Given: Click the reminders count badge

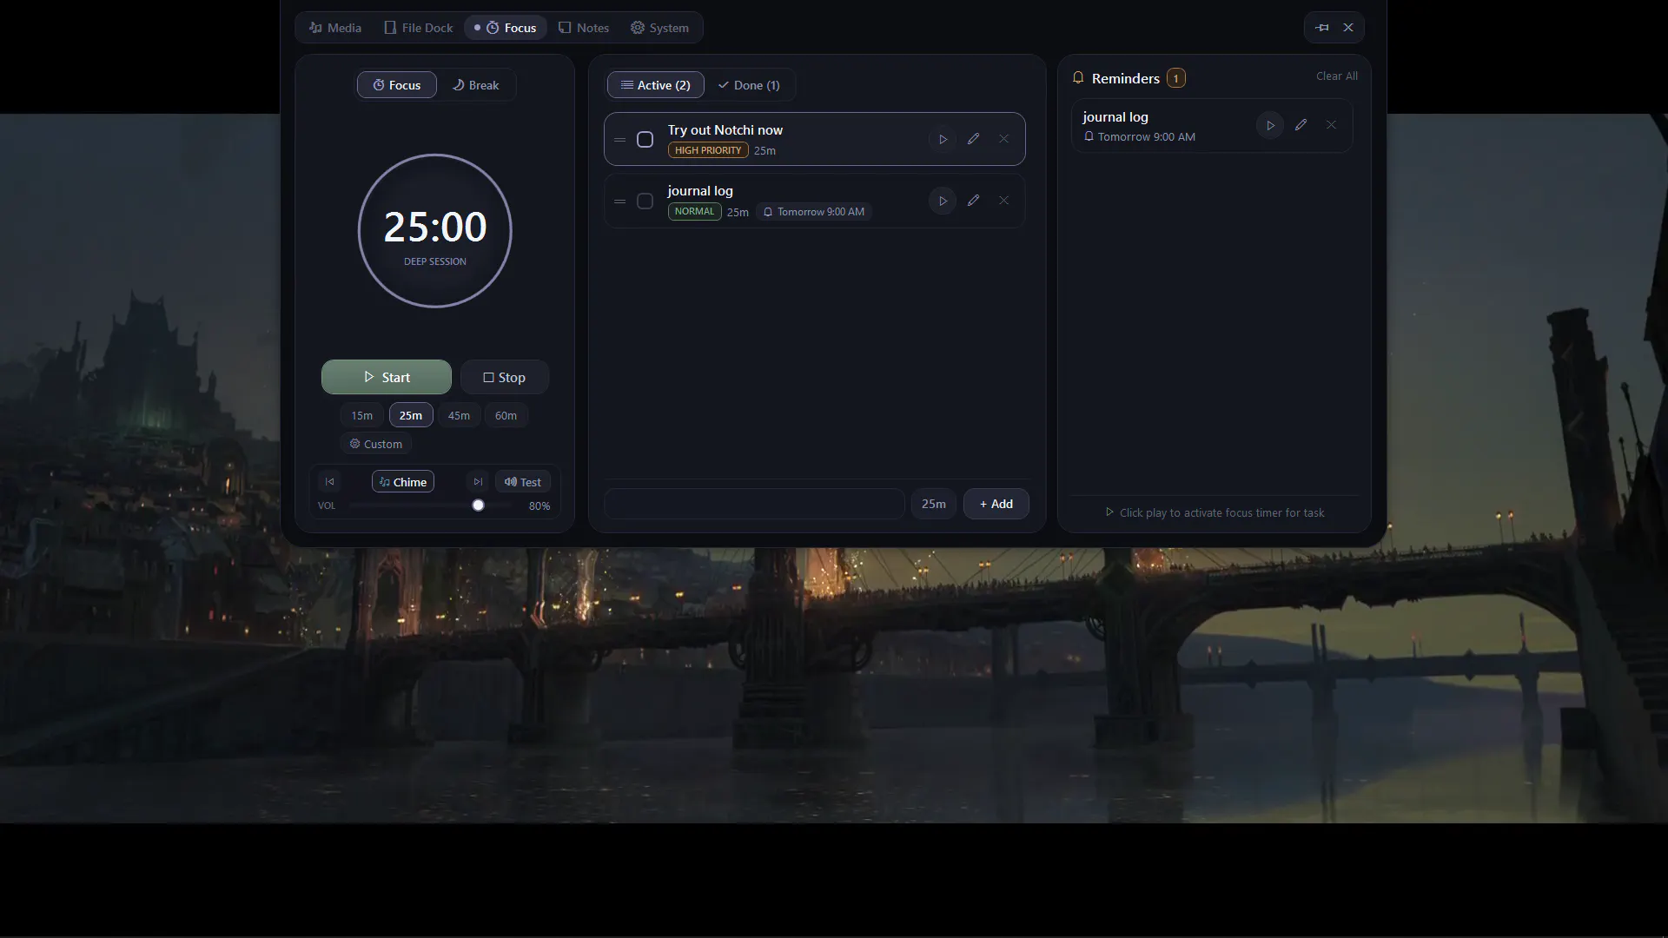Looking at the screenshot, I should (1176, 78).
